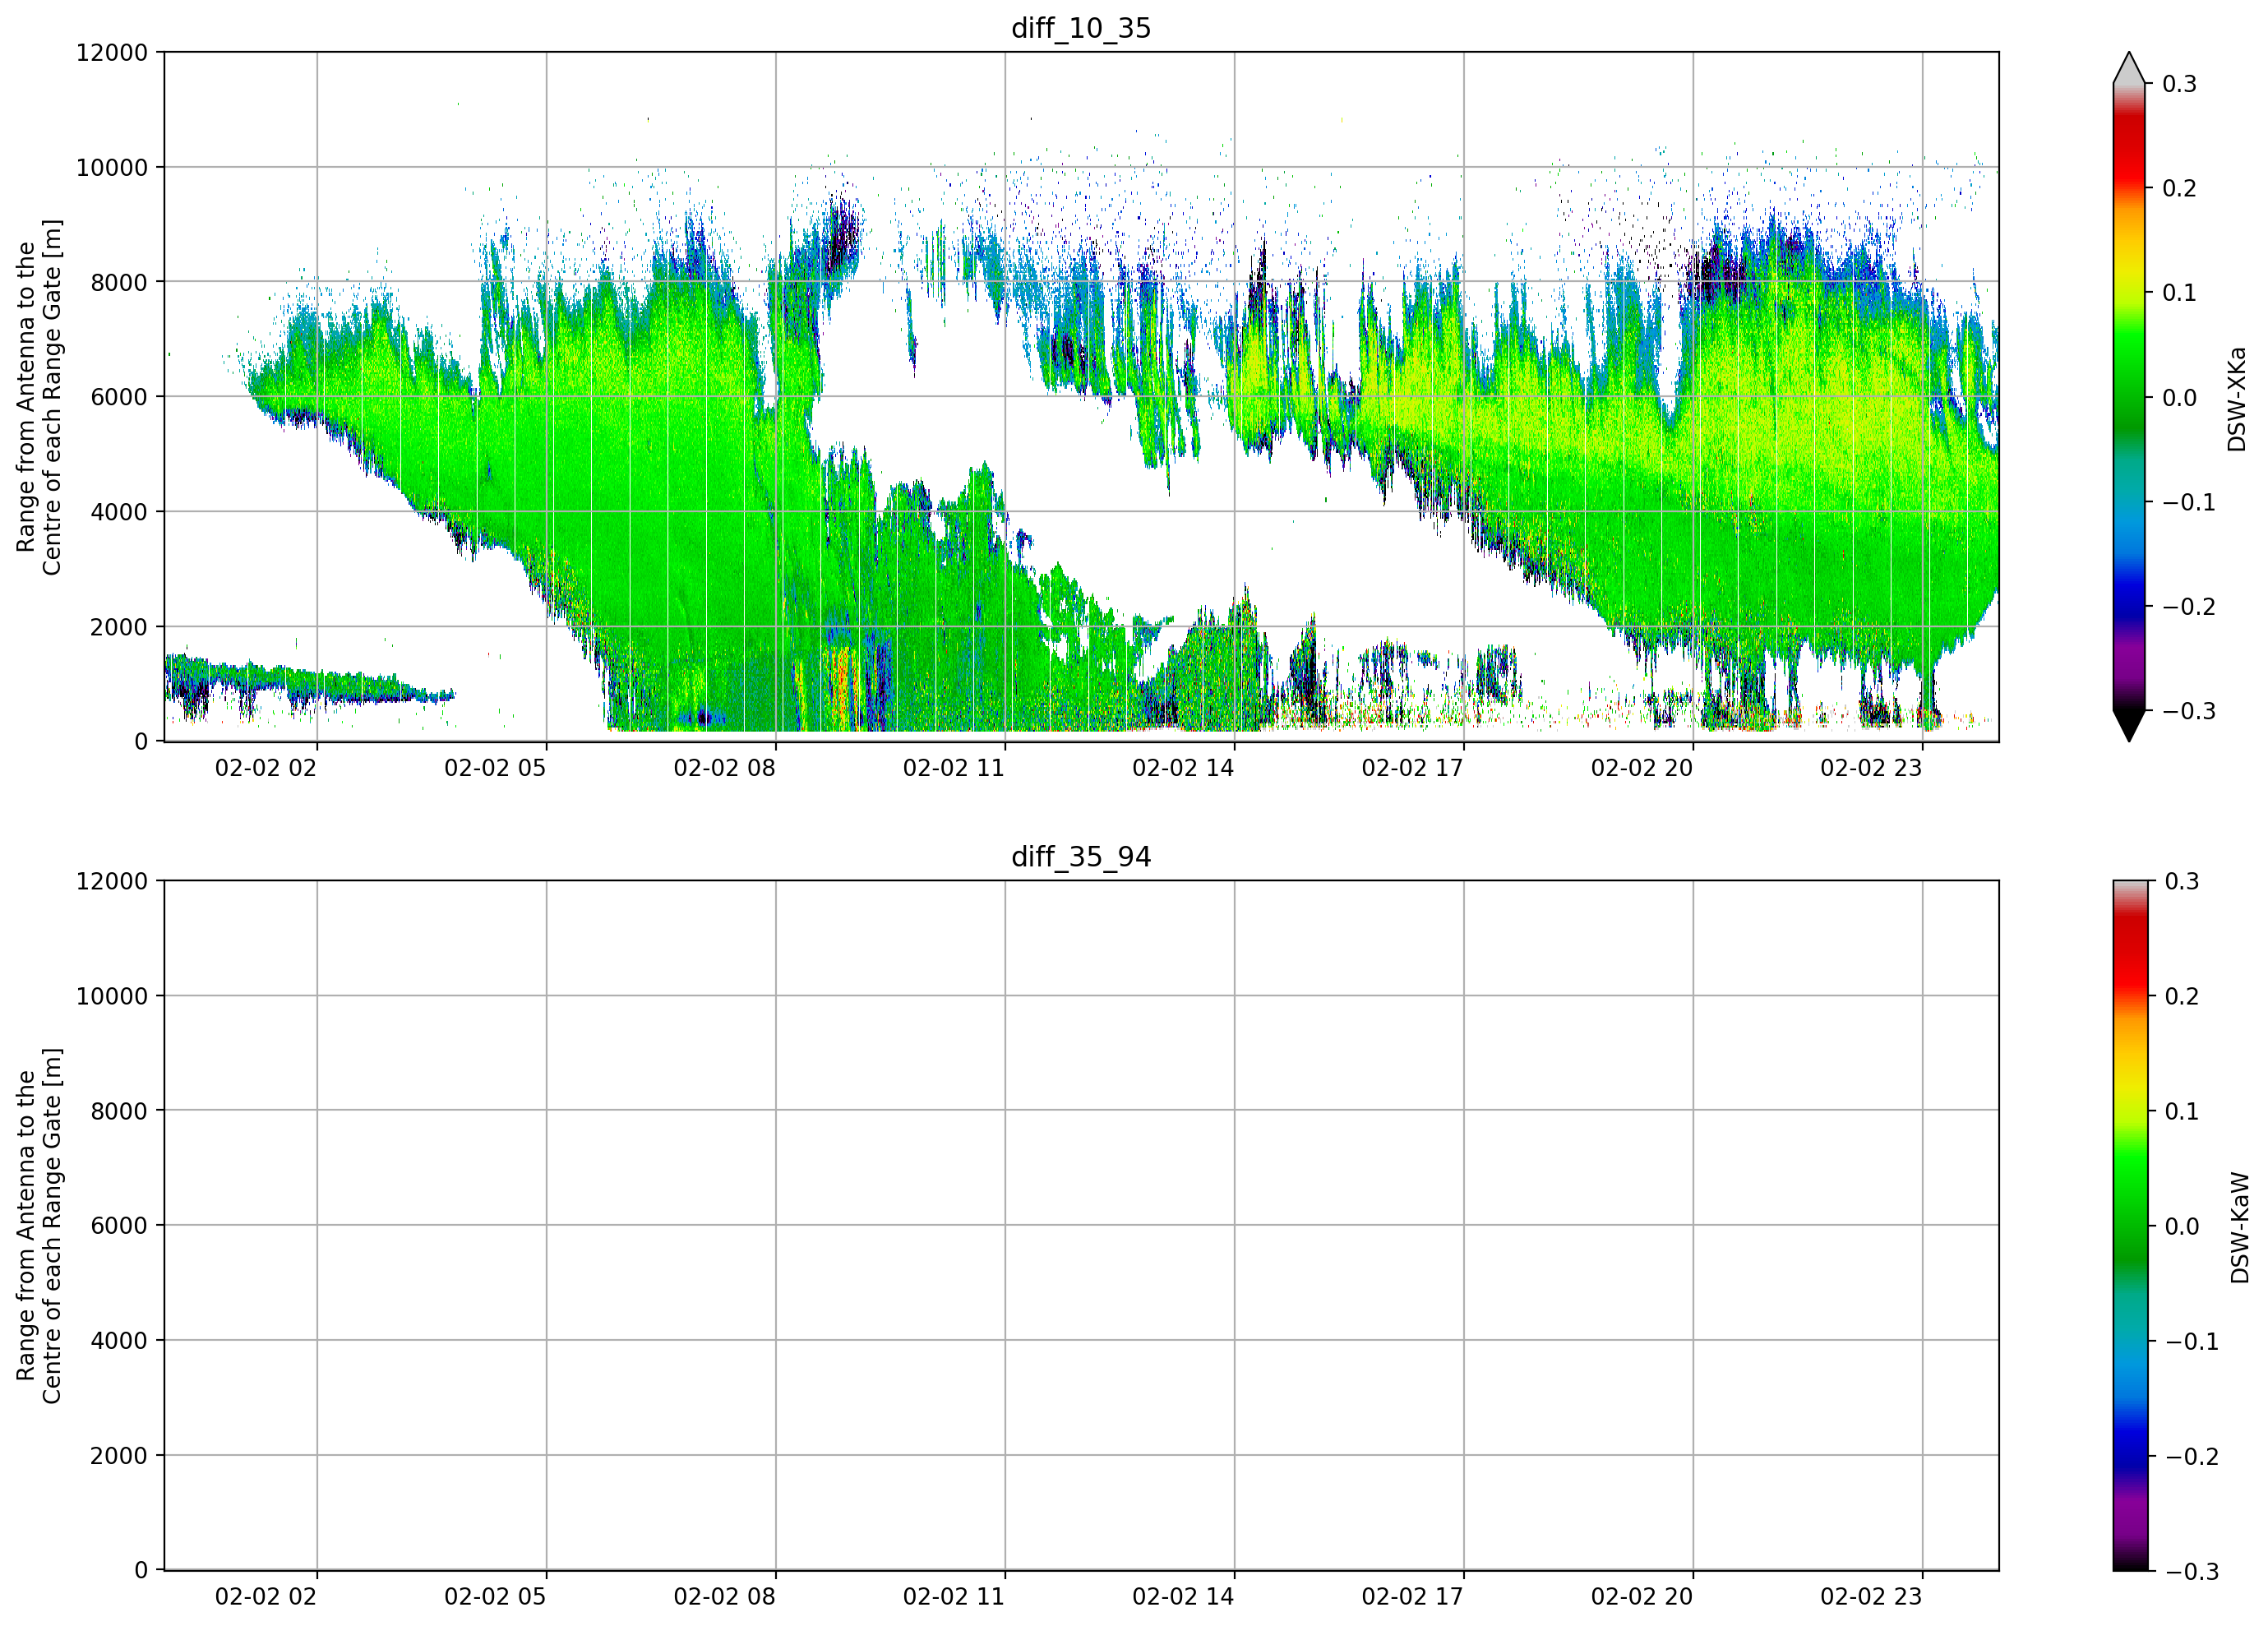Click the 02-02 14 tick label on bottom plot
This screenshot has height=1626, width=2268.
click(1183, 1596)
